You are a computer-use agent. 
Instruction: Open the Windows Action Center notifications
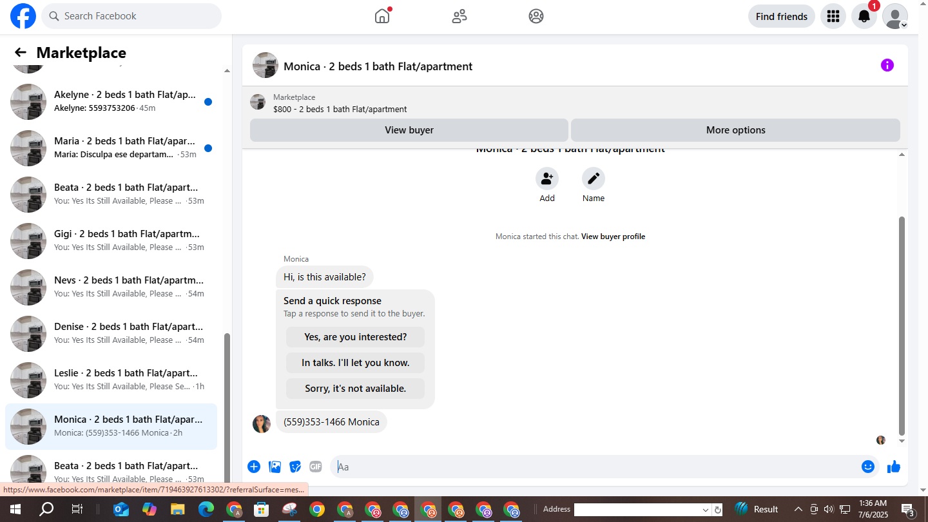(909, 509)
